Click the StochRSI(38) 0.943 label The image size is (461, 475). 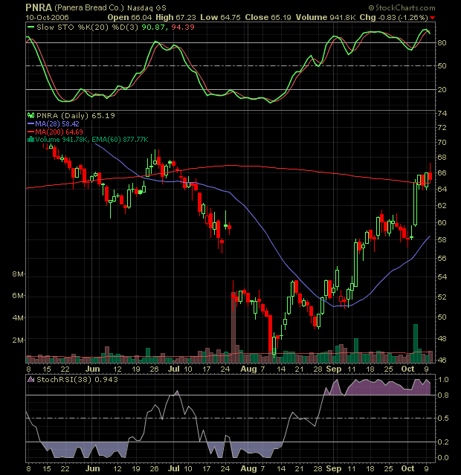point(77,379)
